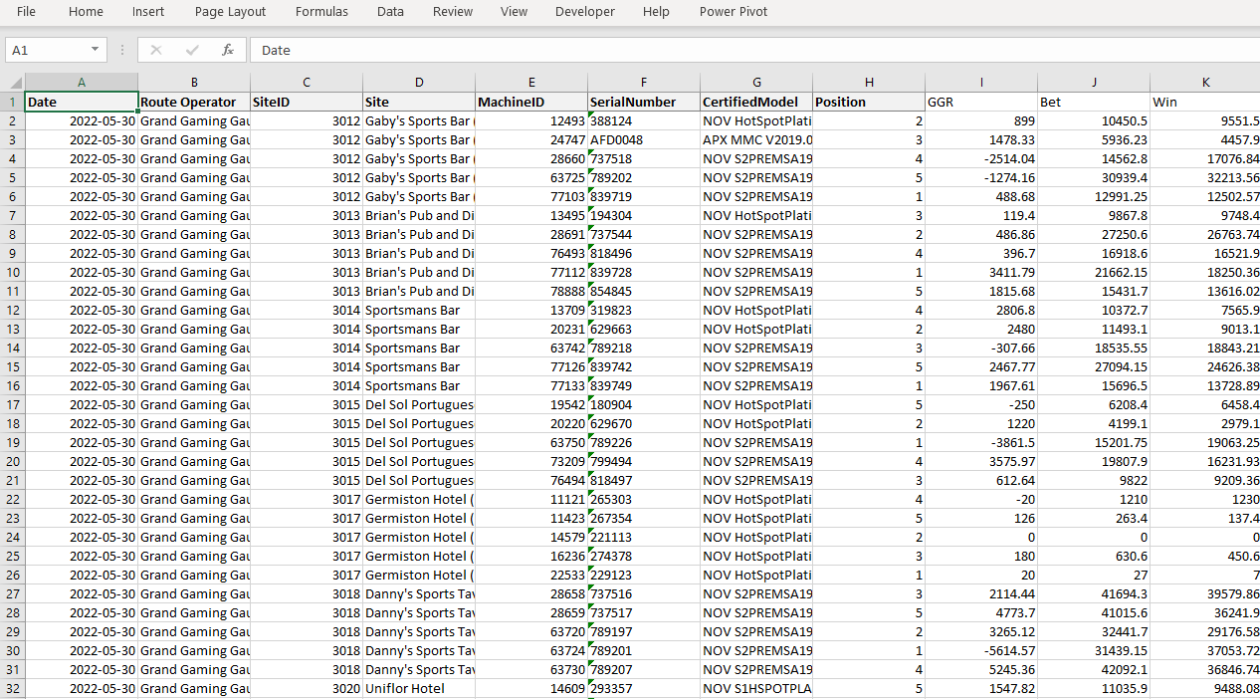The height and width of the screenshot is (699, 1260).
Task: Click the GGR header cell
Action: pos(981,102)
